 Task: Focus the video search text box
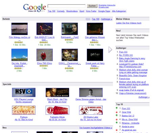(x=67, y=6)
